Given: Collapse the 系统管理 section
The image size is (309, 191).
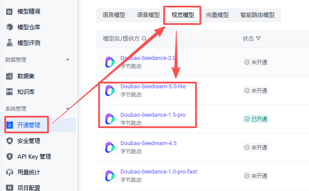Looking at the screenshot, I should point(68,108).
